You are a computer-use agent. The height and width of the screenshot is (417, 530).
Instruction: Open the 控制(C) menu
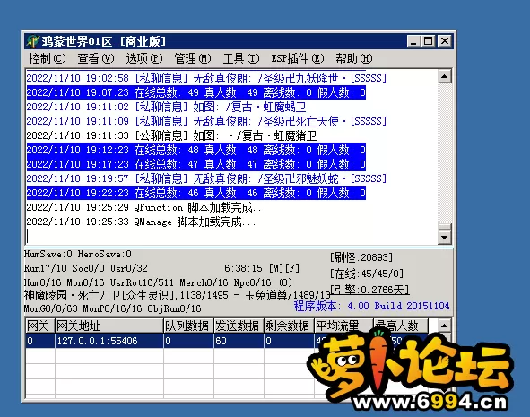47,58
